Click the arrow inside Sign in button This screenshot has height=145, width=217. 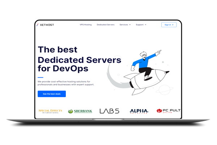click(x=173, y=25)
